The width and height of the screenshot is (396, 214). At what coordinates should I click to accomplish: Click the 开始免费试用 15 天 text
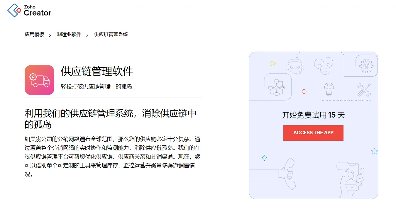click(313, 115)
